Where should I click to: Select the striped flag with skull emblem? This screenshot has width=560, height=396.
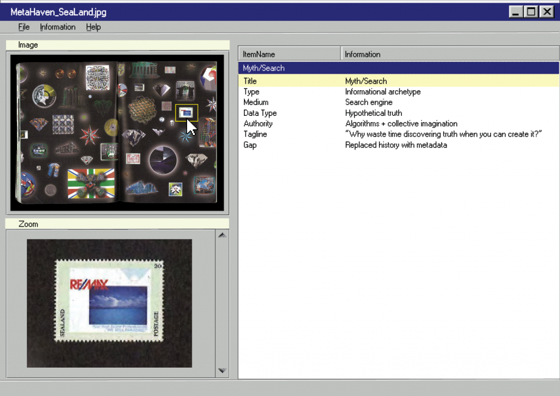(91, 184)
